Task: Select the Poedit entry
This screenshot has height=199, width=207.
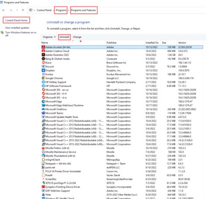Action: pyautogui.click(x=122, y=175)
